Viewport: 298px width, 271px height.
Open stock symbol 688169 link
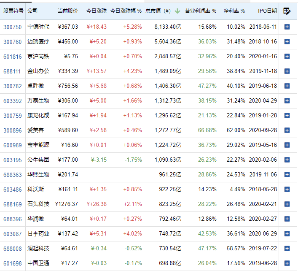13,204
